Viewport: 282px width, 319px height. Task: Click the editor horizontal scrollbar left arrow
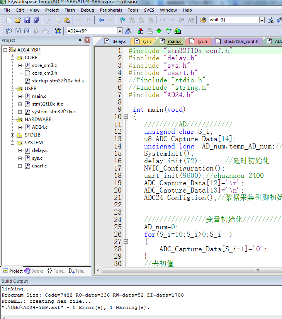(98, 270)
